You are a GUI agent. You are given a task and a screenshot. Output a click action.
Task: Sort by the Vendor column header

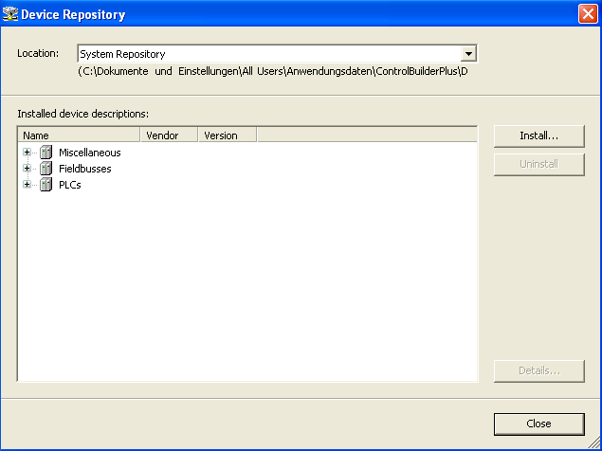click(x=169, y=135)
